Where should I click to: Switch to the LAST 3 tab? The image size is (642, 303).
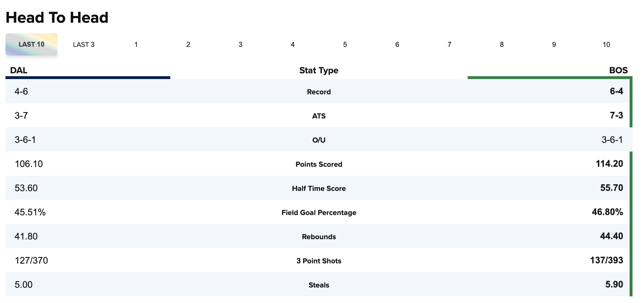coord(84,45)
